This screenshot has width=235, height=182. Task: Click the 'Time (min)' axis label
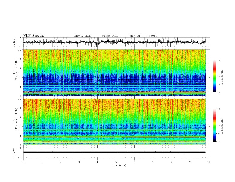[x=119, y=165]
